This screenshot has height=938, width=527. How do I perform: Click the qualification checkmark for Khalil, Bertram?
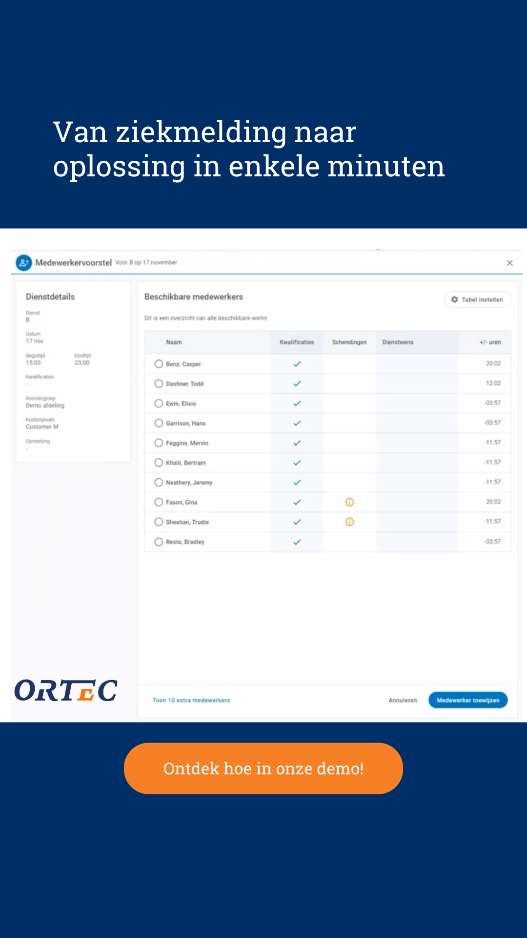tap(297, 463)
